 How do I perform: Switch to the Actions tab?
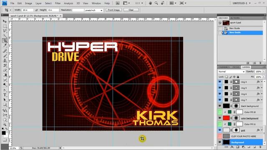[235, 18]
